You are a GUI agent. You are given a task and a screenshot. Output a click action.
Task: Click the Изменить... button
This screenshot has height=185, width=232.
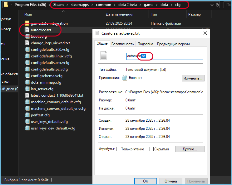(193, 78)
